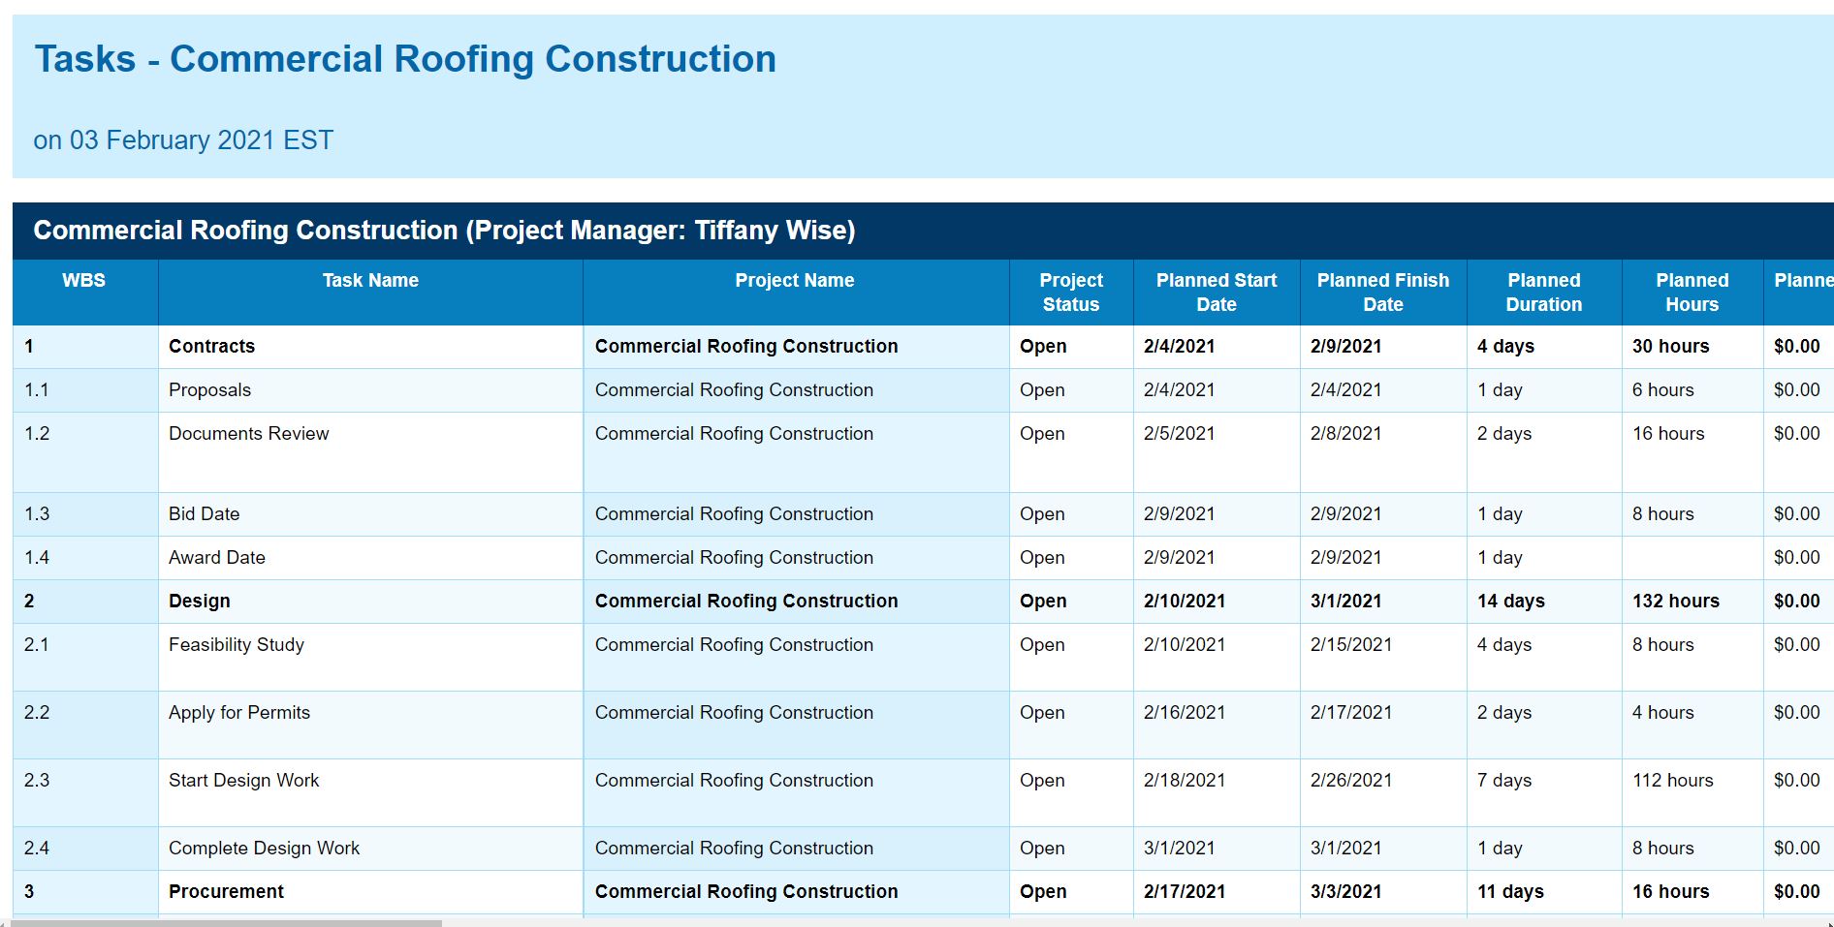Select the Feasibility Study task row
Screen dimensions: 1834x927
(x=236, y=644)
